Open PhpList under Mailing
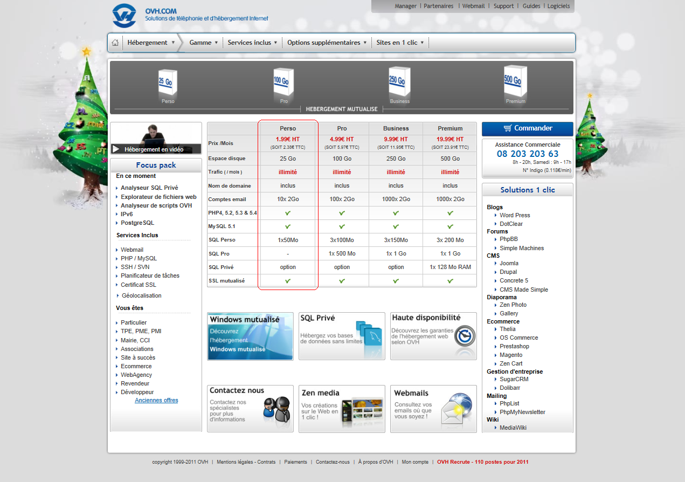Screen dimensions: 685x482 [509, 404]
